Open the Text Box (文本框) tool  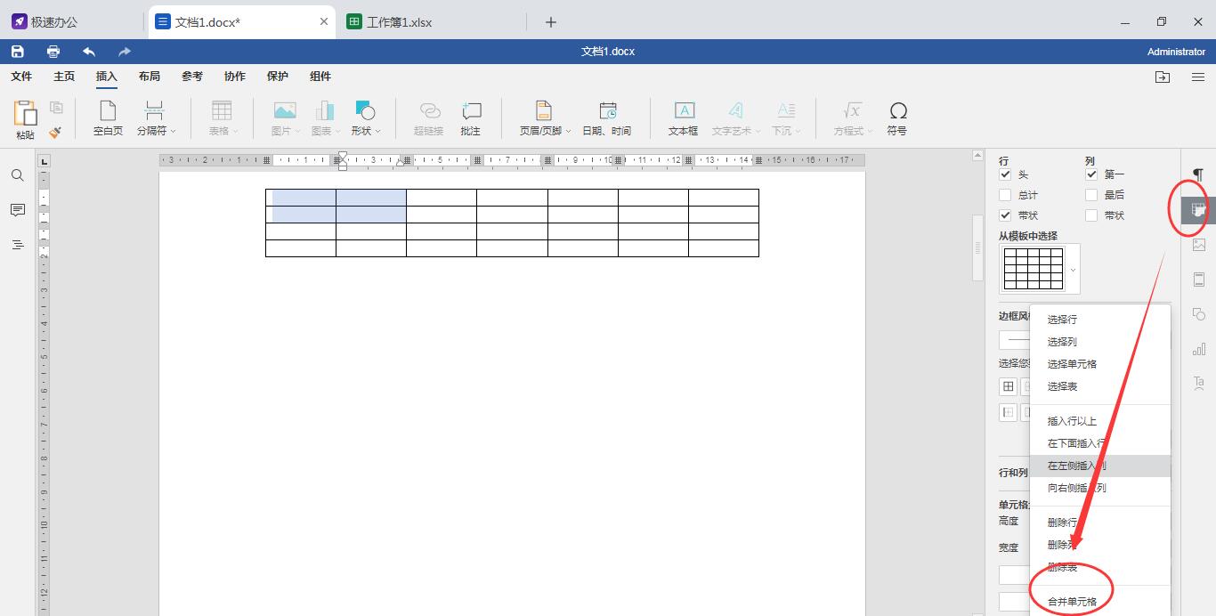[x=683, y=118]
